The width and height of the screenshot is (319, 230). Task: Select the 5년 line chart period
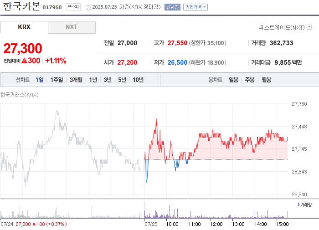point(122,80)
